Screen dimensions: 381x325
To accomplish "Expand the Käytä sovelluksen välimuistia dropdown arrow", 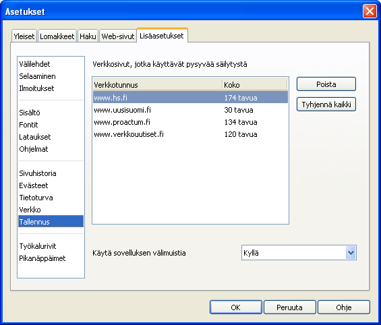I will click(351, 253).
